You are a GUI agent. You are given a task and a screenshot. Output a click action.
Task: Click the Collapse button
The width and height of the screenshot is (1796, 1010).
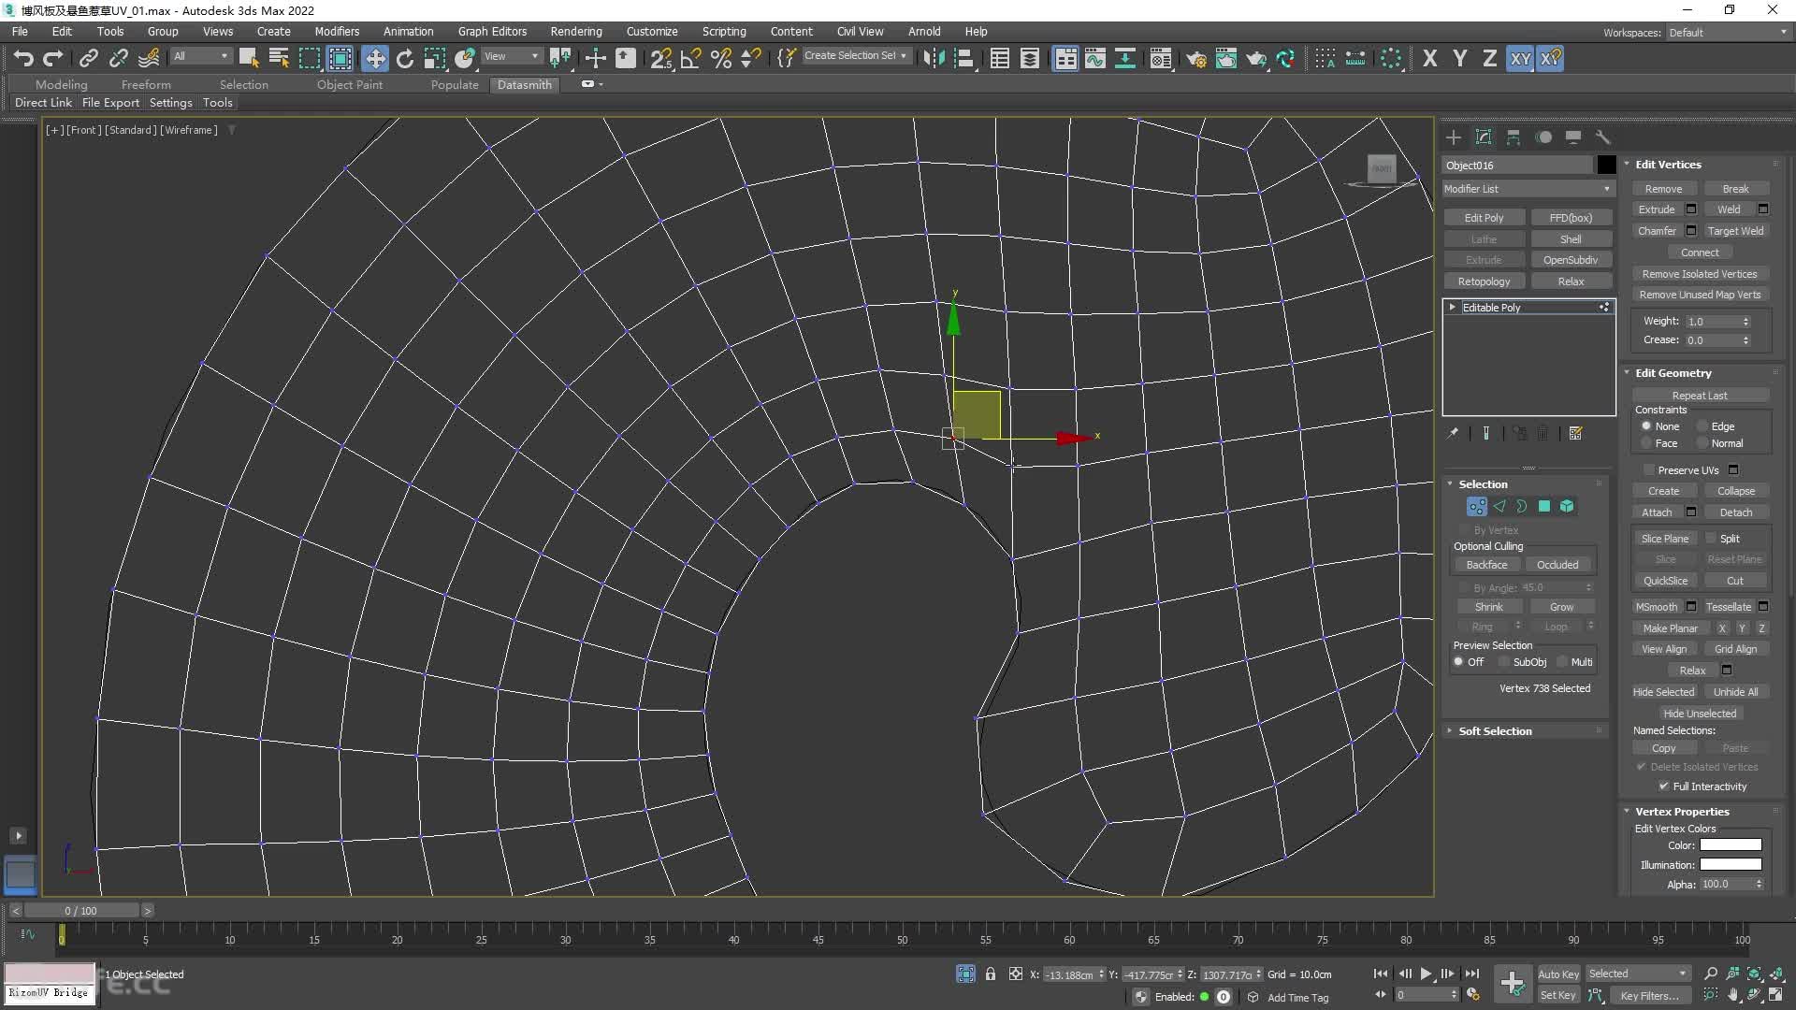point(1736,491)
